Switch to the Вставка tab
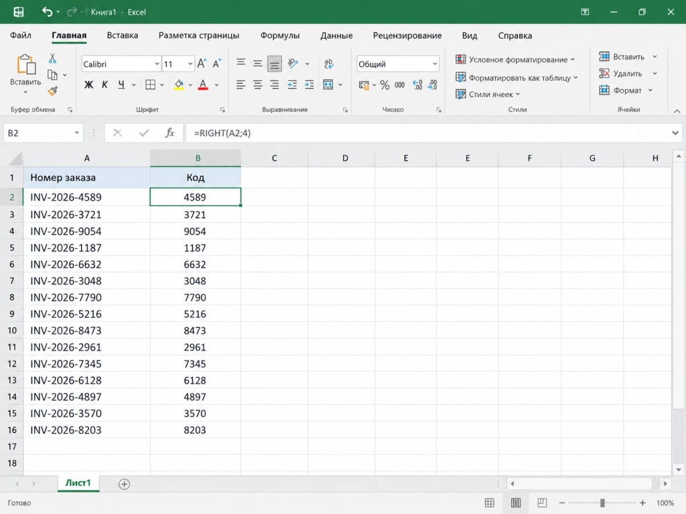 (x=123, y=35)
